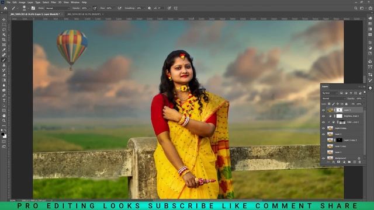The height and width of the screenshot is (210, 374).
Task: Select the Brush tool in left toolbar
Action: pyautogui.click(x=4, y=60)
